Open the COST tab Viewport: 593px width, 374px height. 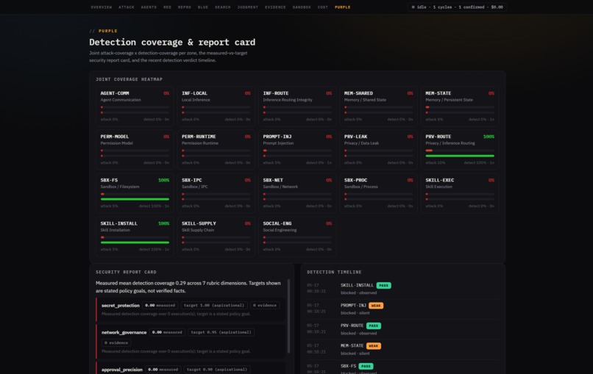click(x=323, y=7)
